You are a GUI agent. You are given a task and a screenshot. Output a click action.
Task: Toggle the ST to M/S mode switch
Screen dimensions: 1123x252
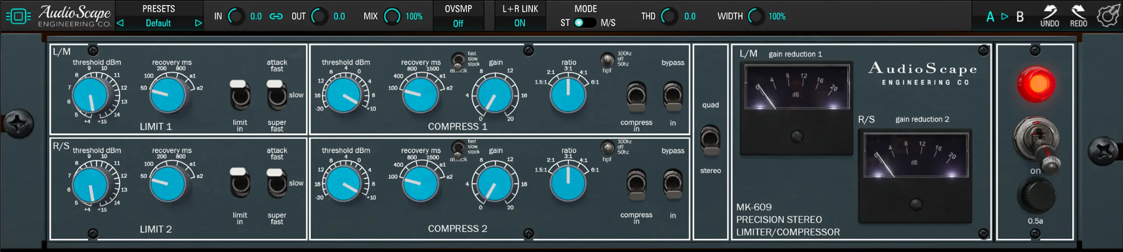click(585, 23)
